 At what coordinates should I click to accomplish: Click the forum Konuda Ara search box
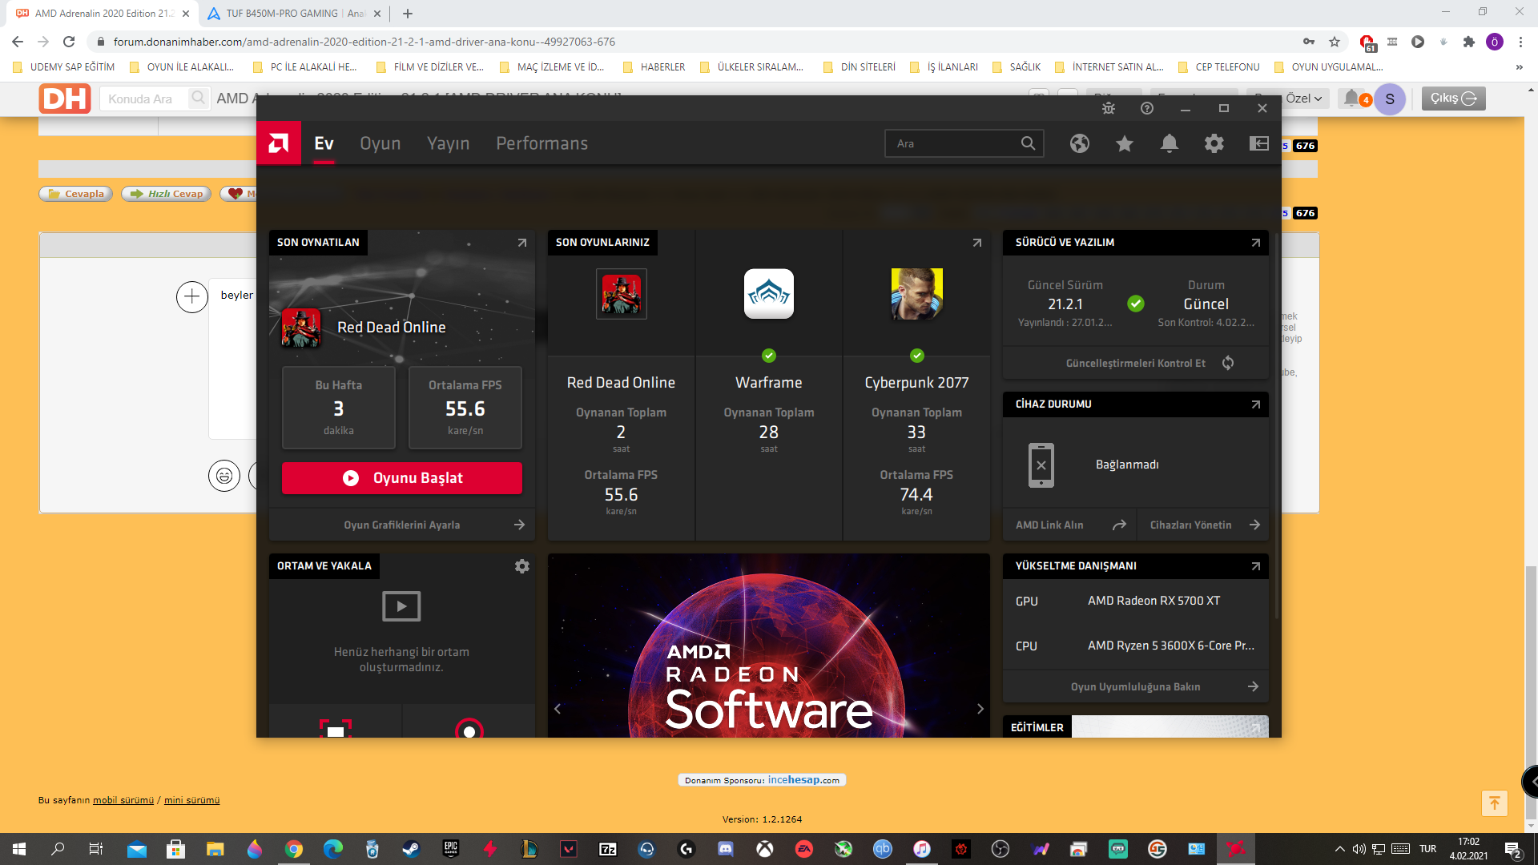tap(146, 99)
